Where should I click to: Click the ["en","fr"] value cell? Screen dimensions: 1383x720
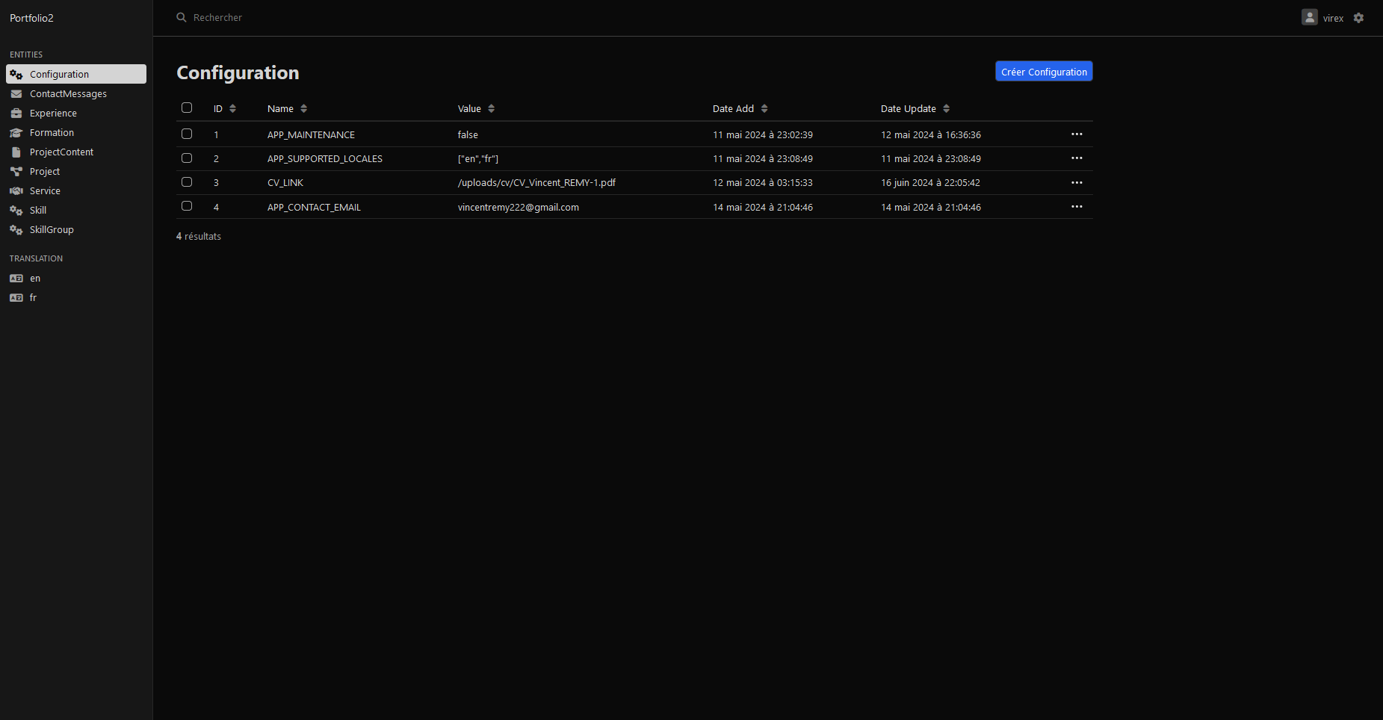(x=478, y=159)
